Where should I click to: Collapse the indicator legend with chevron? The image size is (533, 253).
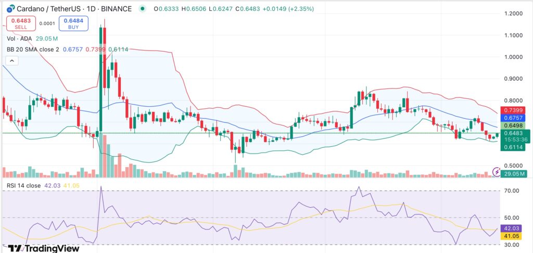coord(12,61)
